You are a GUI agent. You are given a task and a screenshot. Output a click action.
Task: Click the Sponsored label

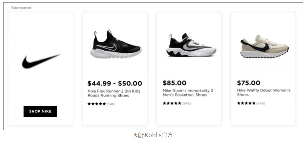coord(21,8)
